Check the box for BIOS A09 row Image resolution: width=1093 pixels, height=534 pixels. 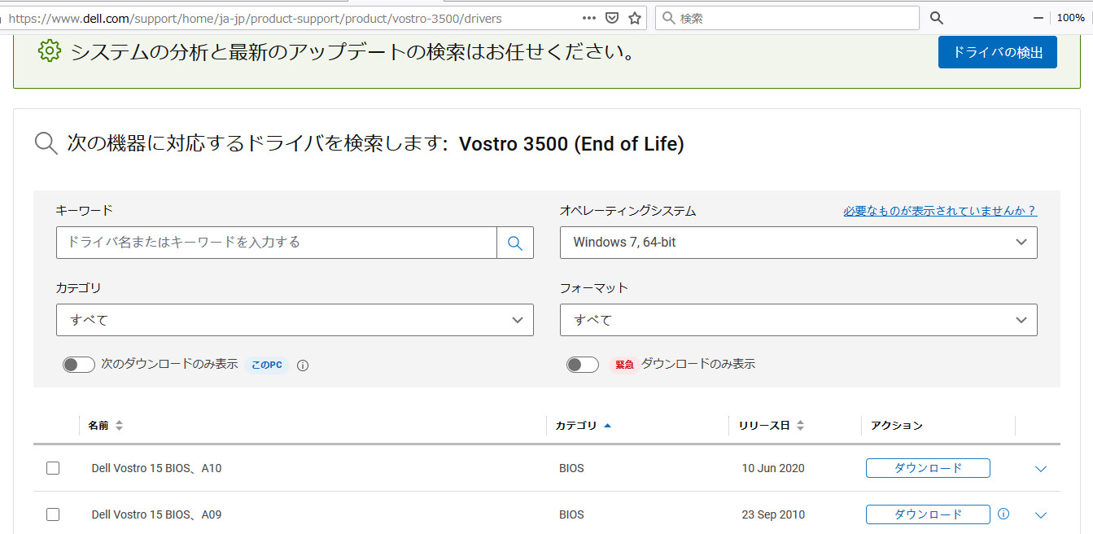(x=53, y=514)
